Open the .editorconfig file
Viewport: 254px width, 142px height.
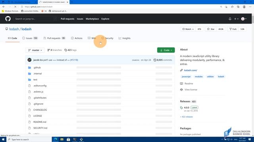40,86
